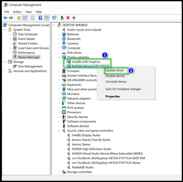Click the show/hide console tree toolbar icon
This screenshot has height=182, width=183.
pos(25,18)
